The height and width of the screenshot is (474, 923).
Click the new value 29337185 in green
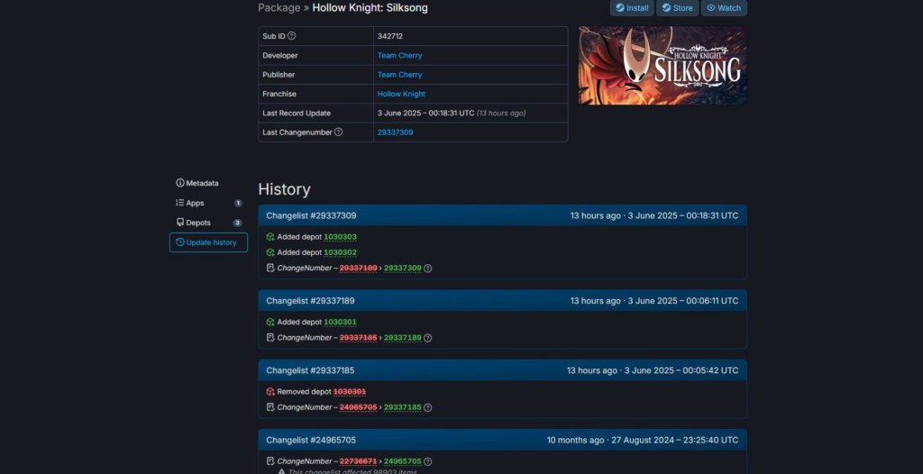click(x=403, y=407)
